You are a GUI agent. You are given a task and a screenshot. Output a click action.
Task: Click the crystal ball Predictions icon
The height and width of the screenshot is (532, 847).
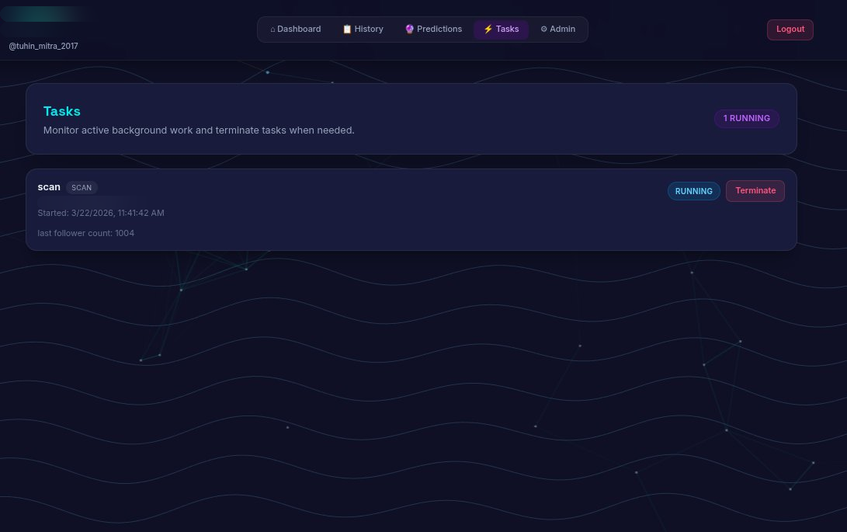(410, 30)
